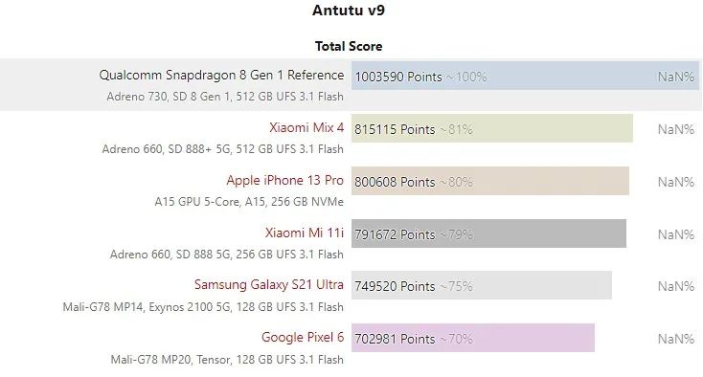The height and width of the screenshot is (377, 703).
Task: Click the light 749520 Points score bar
Action: [x=482, y=285]
